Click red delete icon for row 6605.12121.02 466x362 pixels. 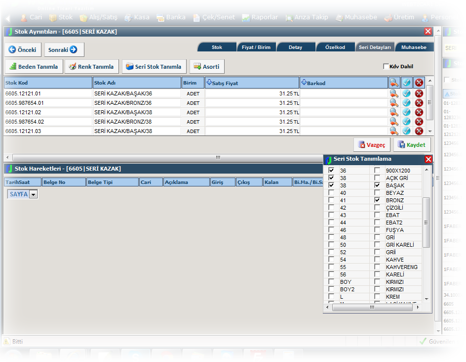(419, 112)
